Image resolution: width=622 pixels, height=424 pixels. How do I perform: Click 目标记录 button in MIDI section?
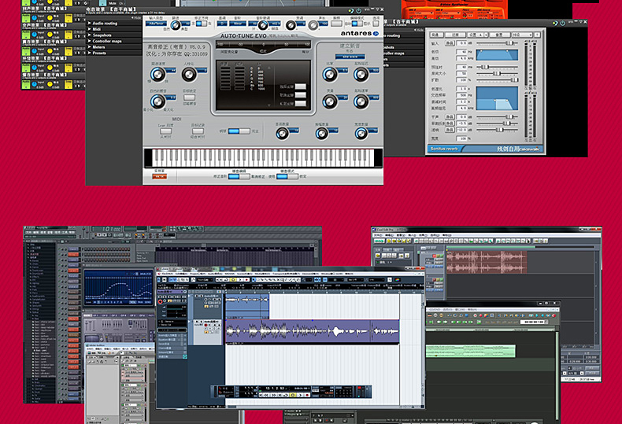pyautogui.click(x=198, y=131)
